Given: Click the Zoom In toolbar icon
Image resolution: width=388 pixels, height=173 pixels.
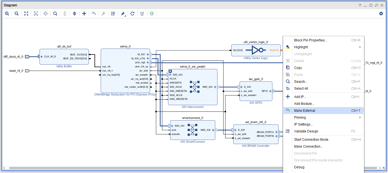Looking at the screenshot, I should point(7,14).
